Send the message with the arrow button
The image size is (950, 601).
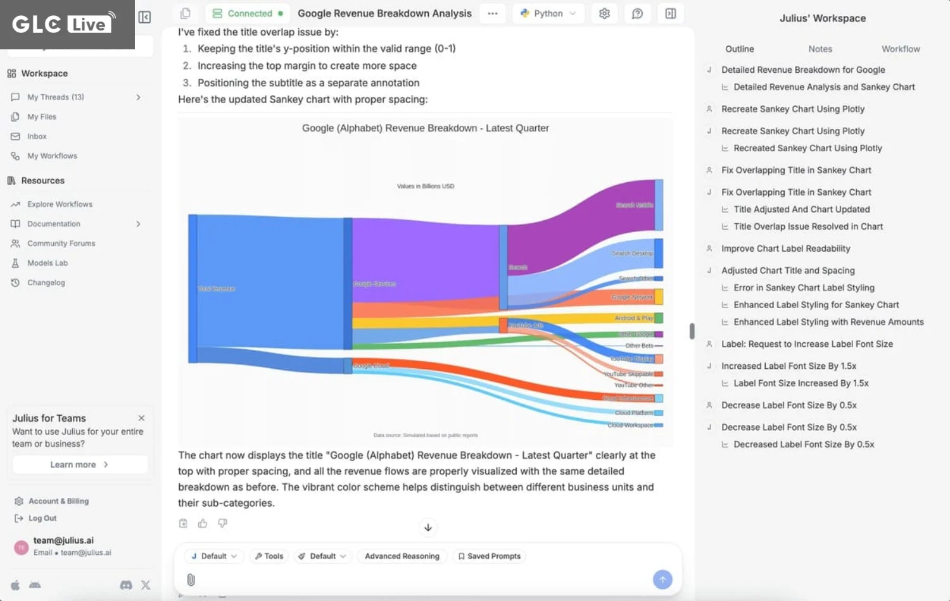point(662,579)
